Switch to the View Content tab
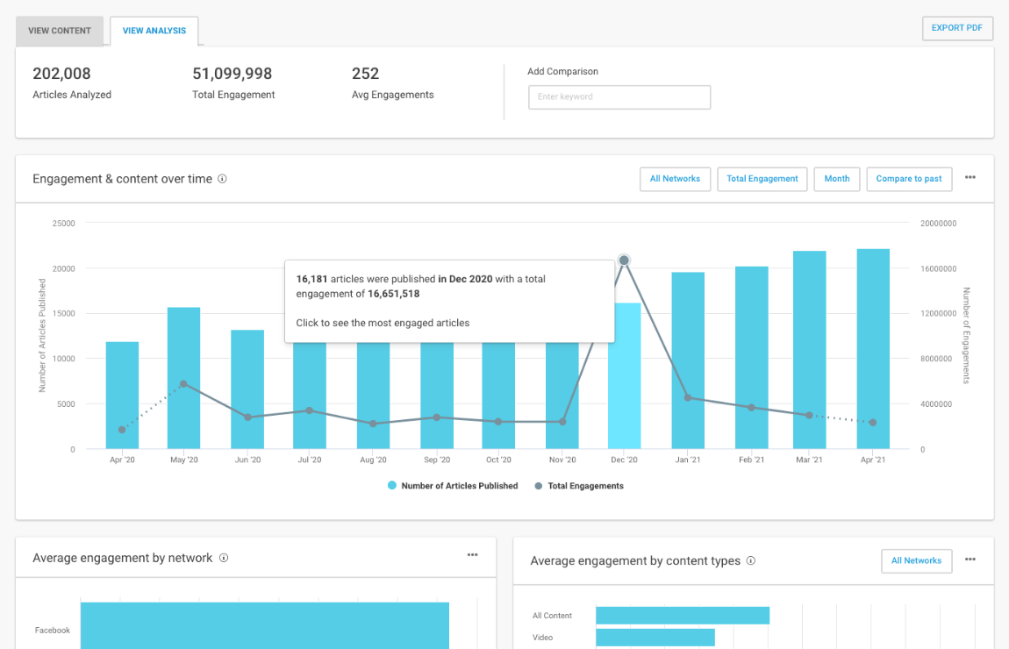Screen dimensions: 1009x649 59,31
